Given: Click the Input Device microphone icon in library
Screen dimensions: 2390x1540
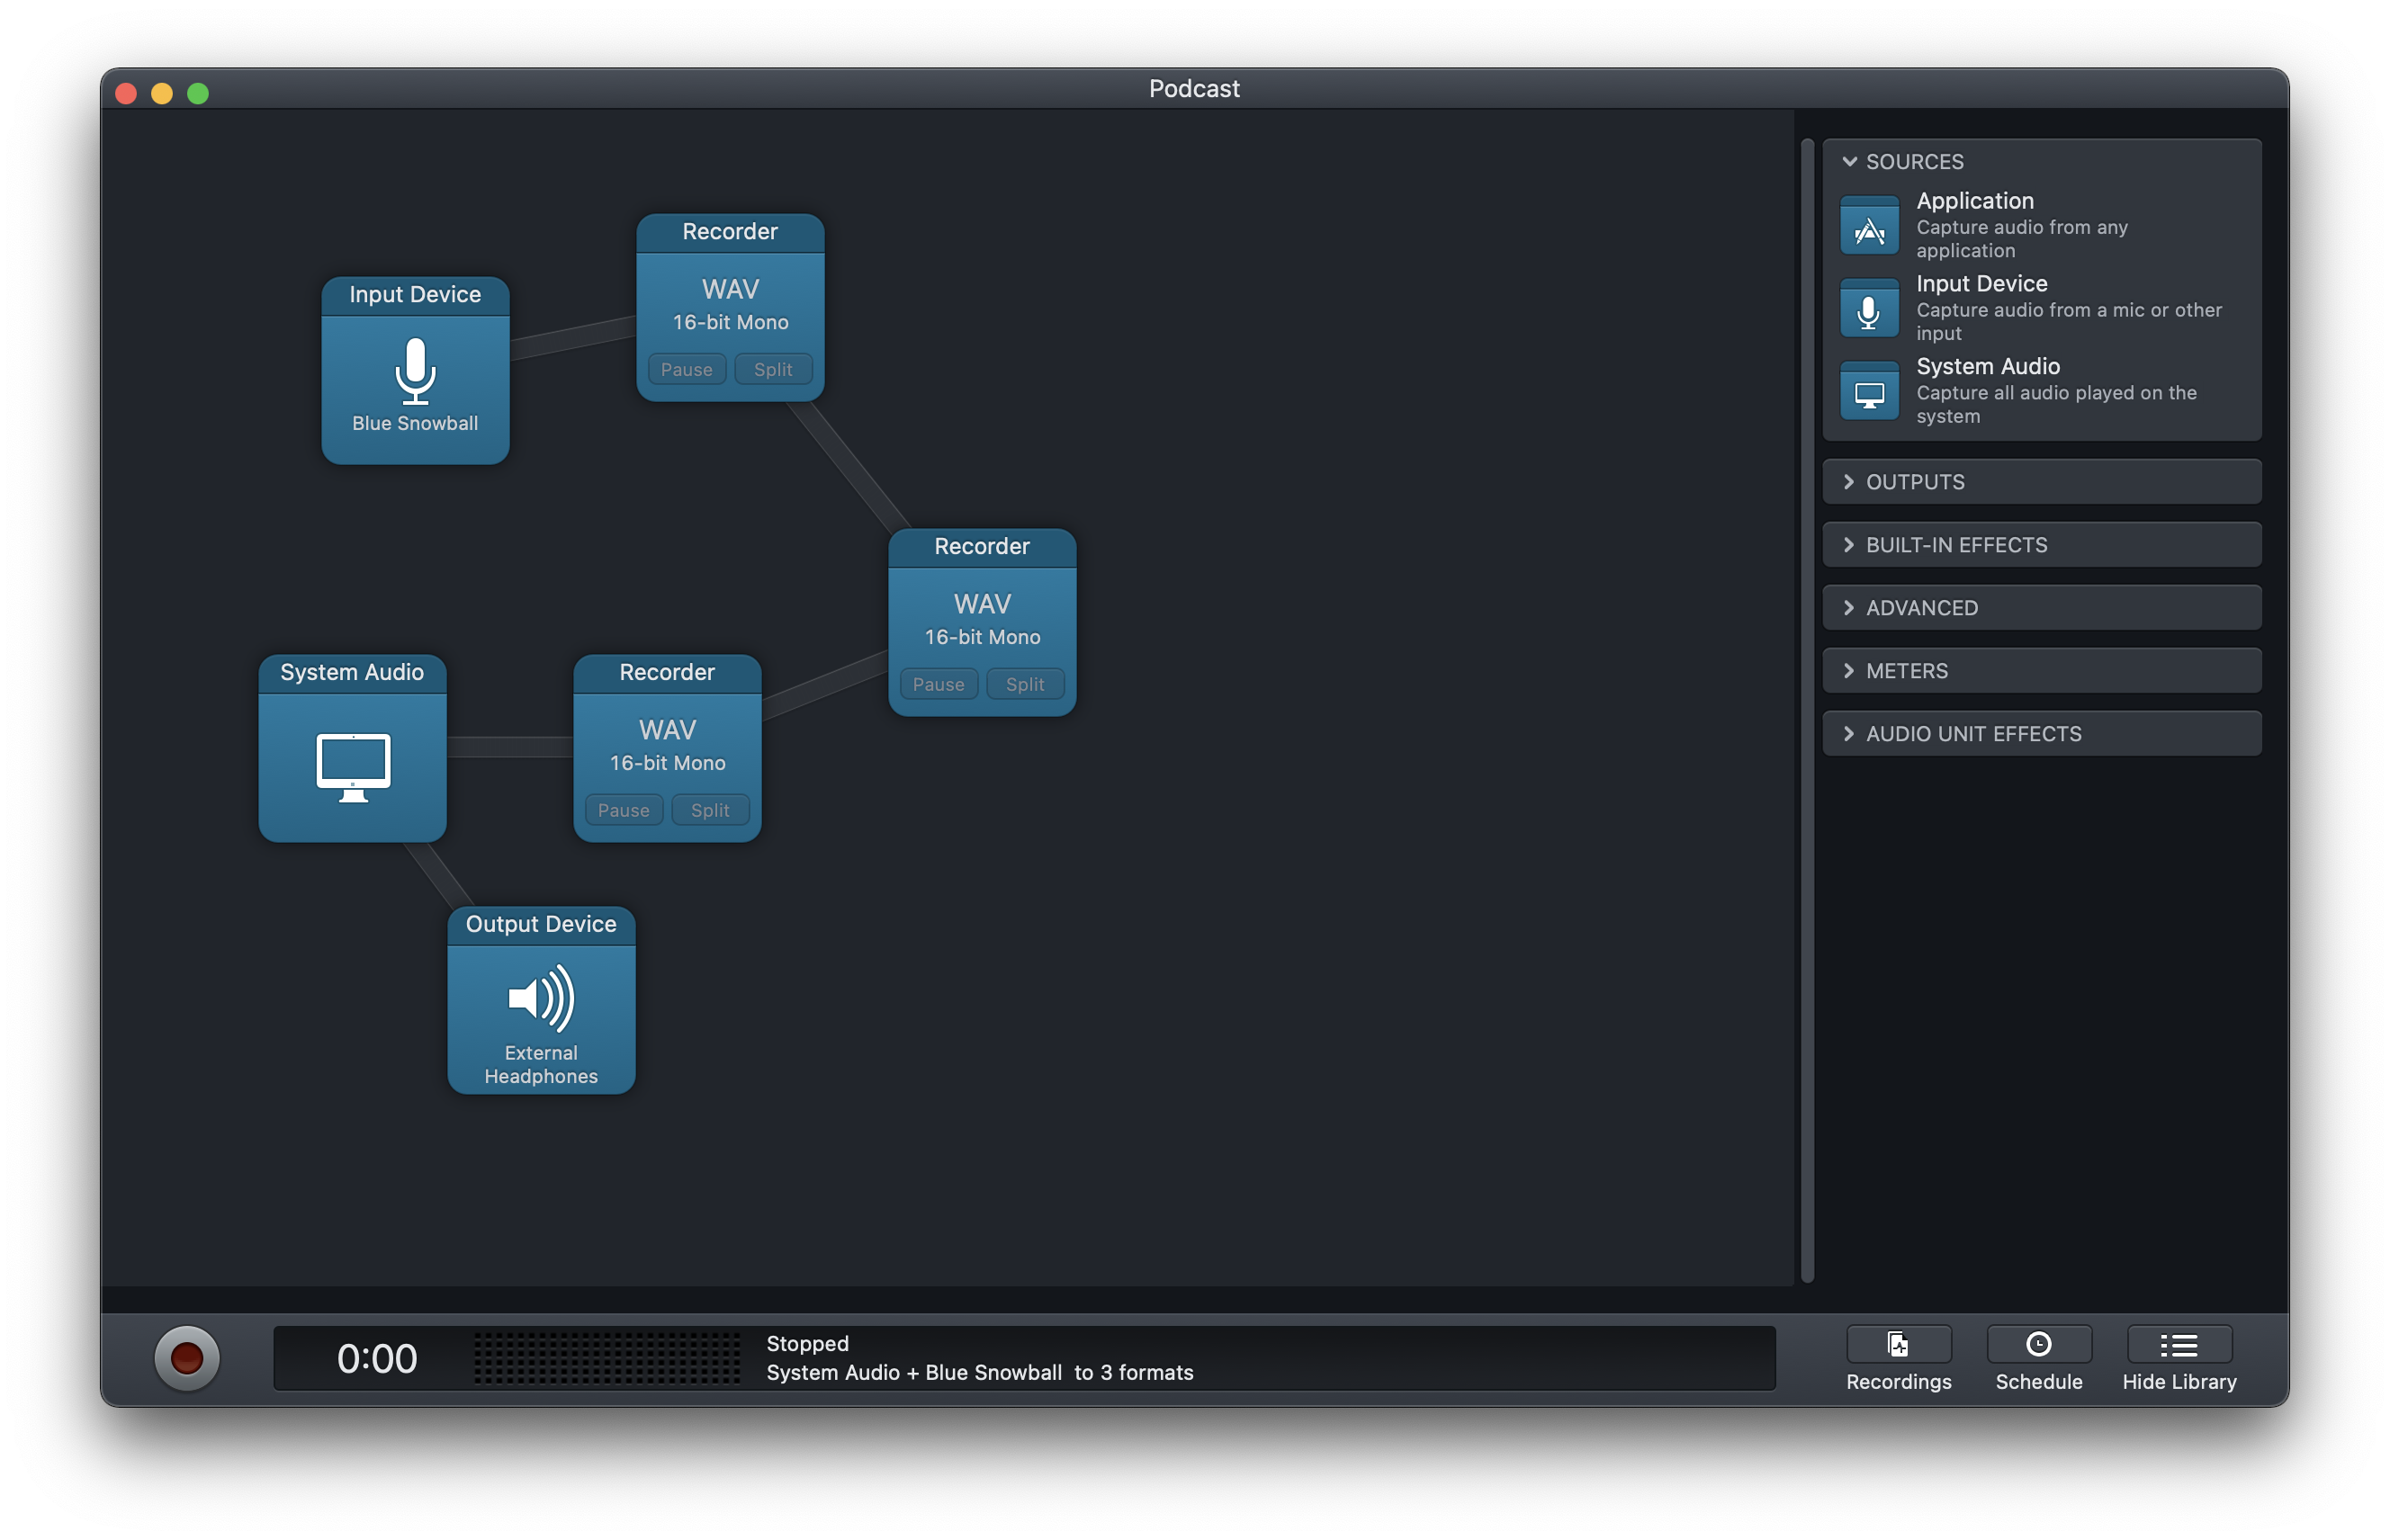Looking at the screenshot, I should click(1869, 309).
